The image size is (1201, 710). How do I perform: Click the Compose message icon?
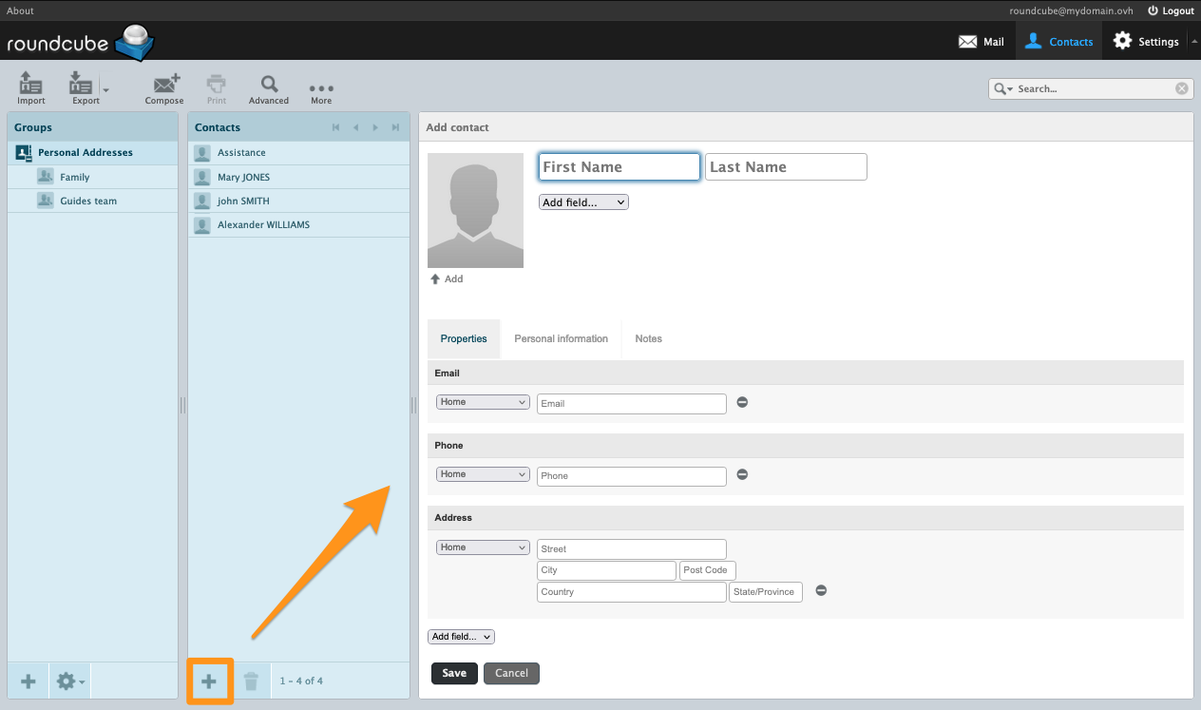coord(164,86)
